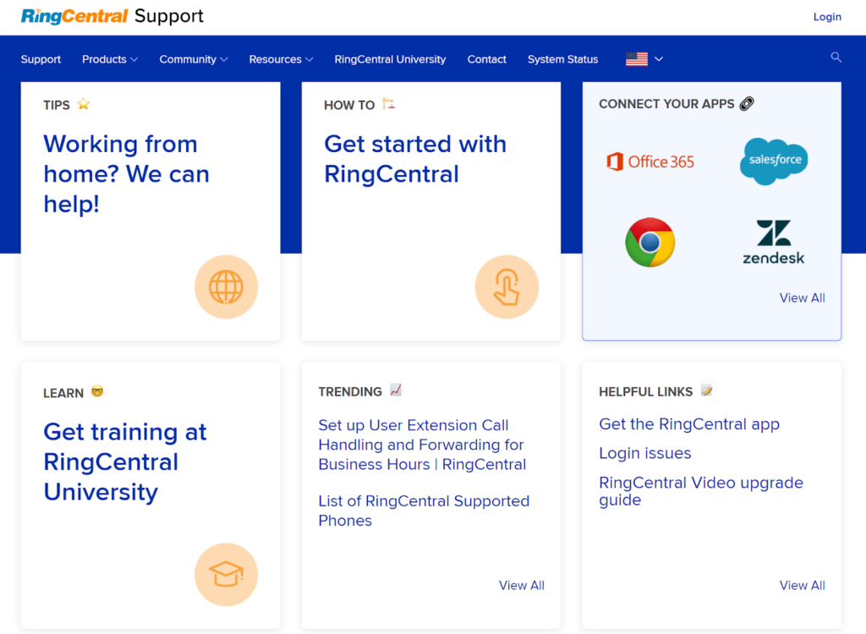866x634 pixels.
Task: Open the US flag country selector
Action: 644,59
